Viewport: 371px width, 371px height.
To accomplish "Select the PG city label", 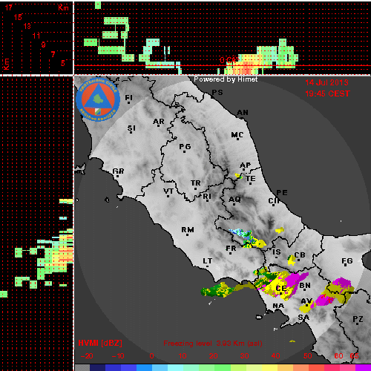I will (185, 147).
